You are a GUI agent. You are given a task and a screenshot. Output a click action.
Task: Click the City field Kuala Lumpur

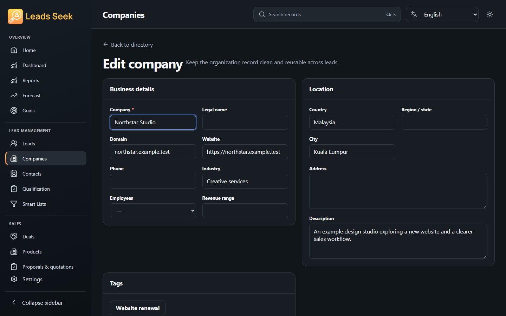click(352, 152)
